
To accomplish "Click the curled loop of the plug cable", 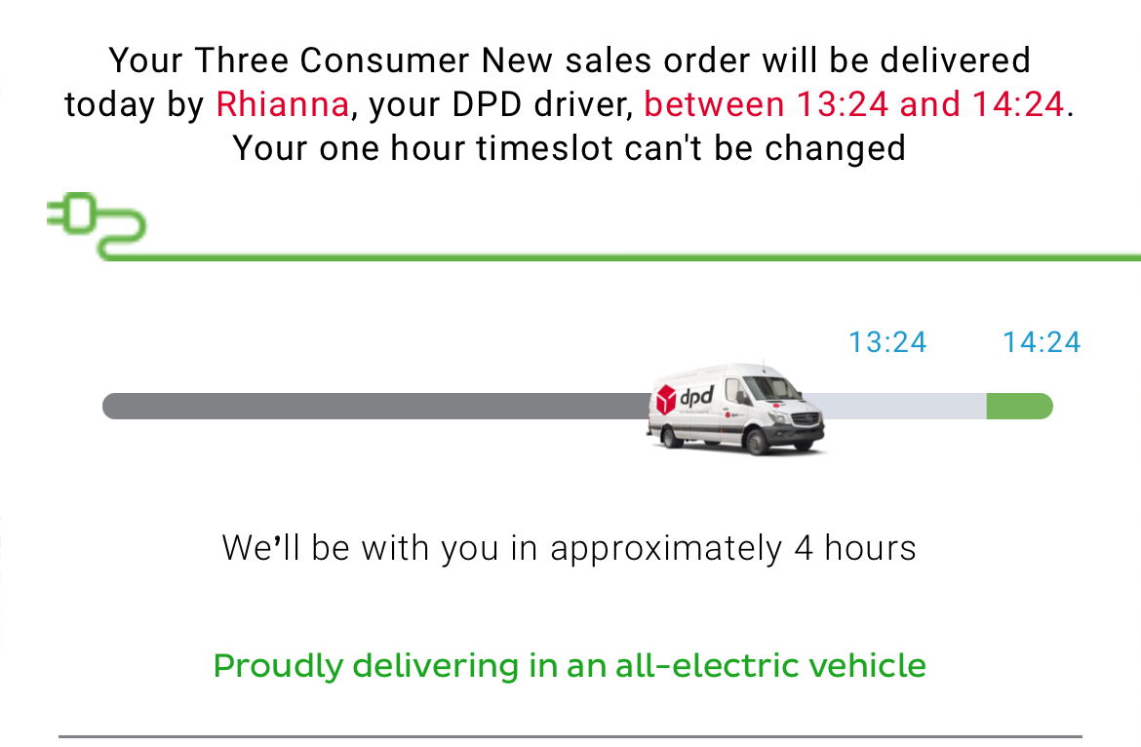I will pos(122,231).
